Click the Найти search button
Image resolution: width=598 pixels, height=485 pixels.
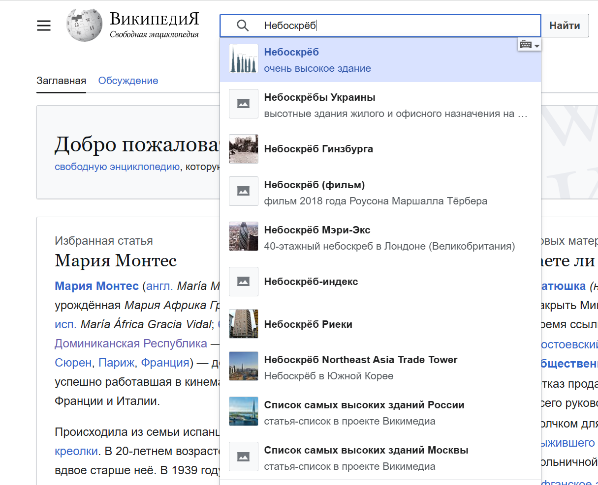tap(565, 26)
